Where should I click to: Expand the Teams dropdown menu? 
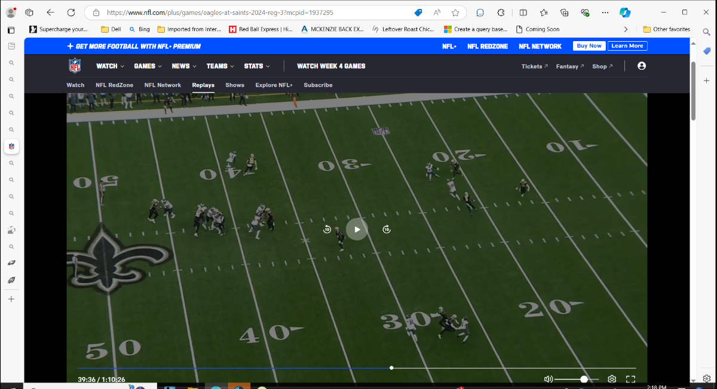(x=220, y=66)
